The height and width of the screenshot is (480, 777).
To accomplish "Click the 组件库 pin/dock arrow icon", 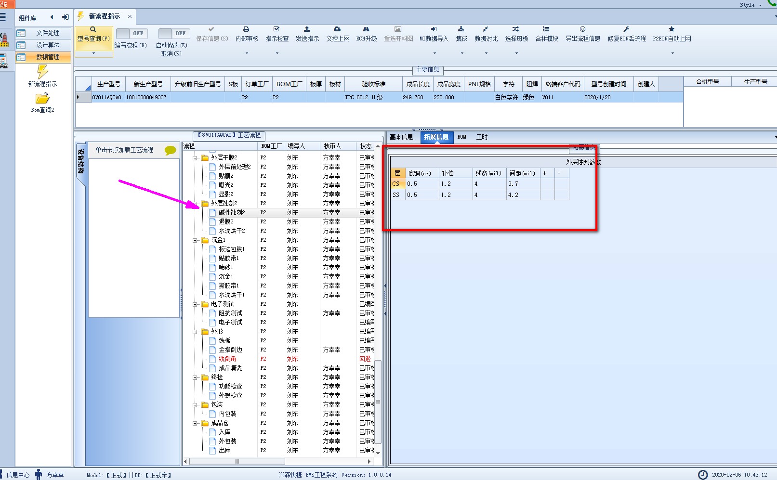I will coord(65,17).
